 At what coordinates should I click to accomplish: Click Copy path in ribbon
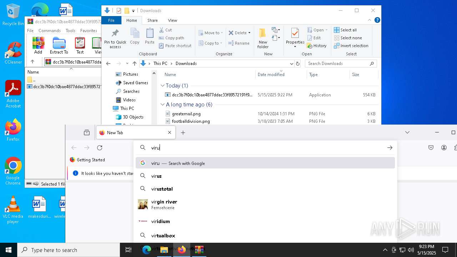click(x=171, y=38)
